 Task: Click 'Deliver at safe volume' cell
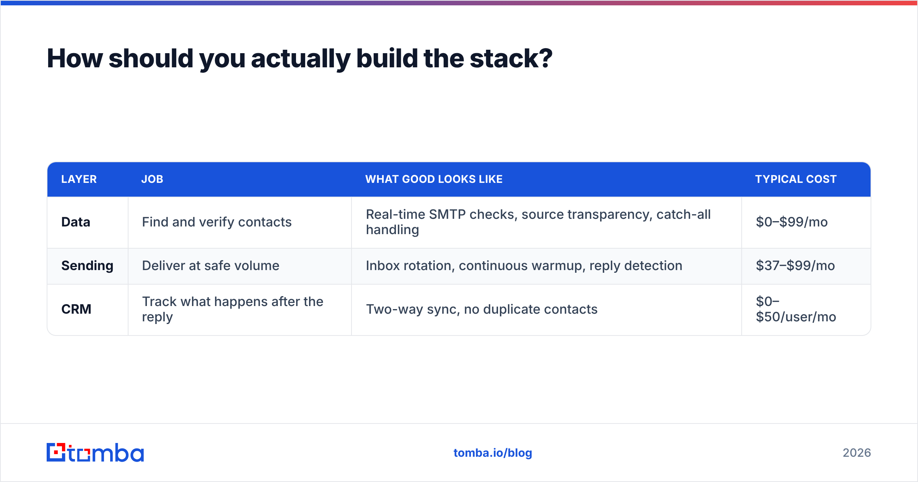tap(240, 266)
